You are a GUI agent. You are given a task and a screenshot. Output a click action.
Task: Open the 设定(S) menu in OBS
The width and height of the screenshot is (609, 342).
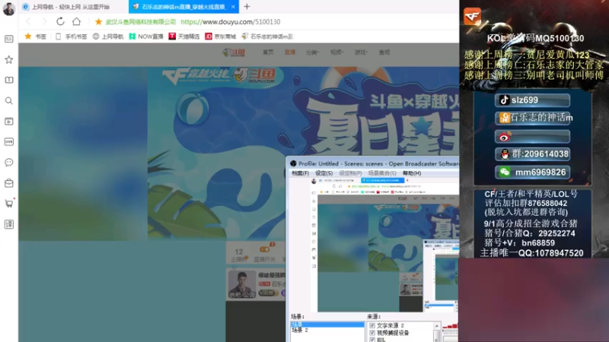coord(324,173)
